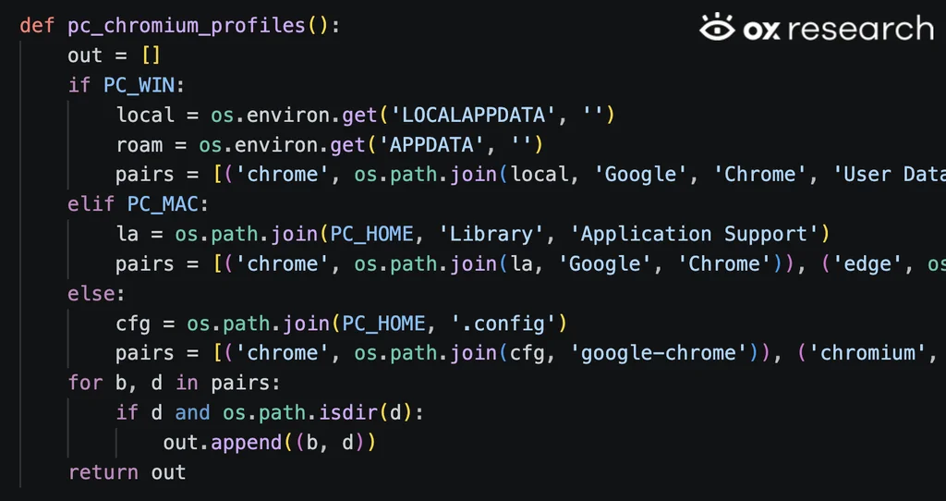Click the for keyword in the loop
946x501 pixels.
pyautogui.click(x=85, y=383)
